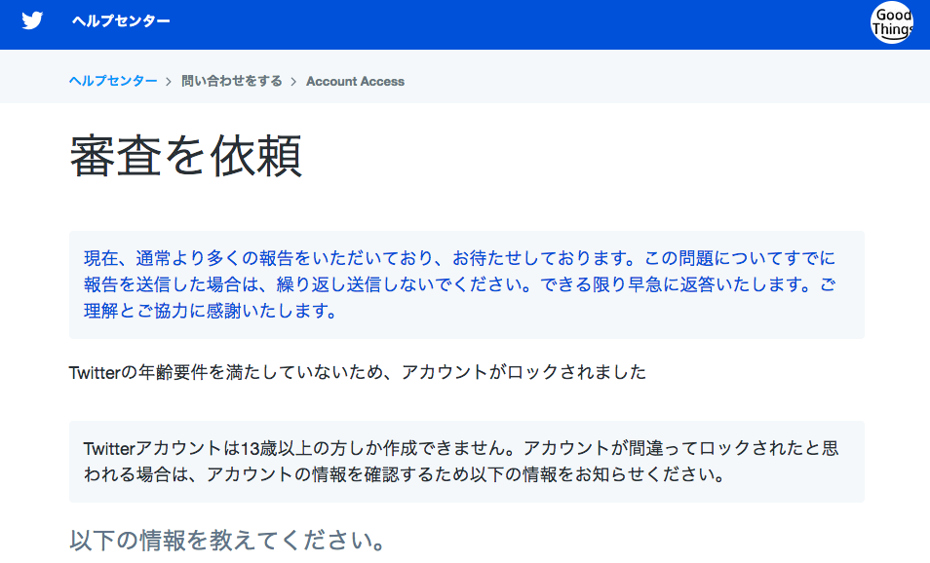Screen dimensions: 930x563
Task: Select the Account Access breadcrumb entry
Action: [x=355, y=81]
